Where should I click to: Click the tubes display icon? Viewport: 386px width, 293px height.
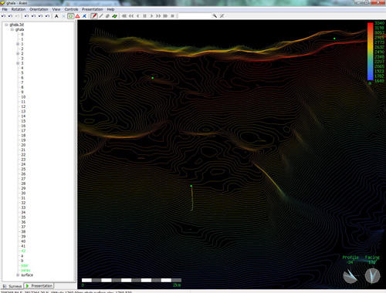[x=107, y=16]
